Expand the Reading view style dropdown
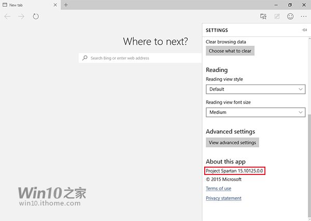Viewport: 311px width, 221px height. pyautogui.click(x=255, y=89)
